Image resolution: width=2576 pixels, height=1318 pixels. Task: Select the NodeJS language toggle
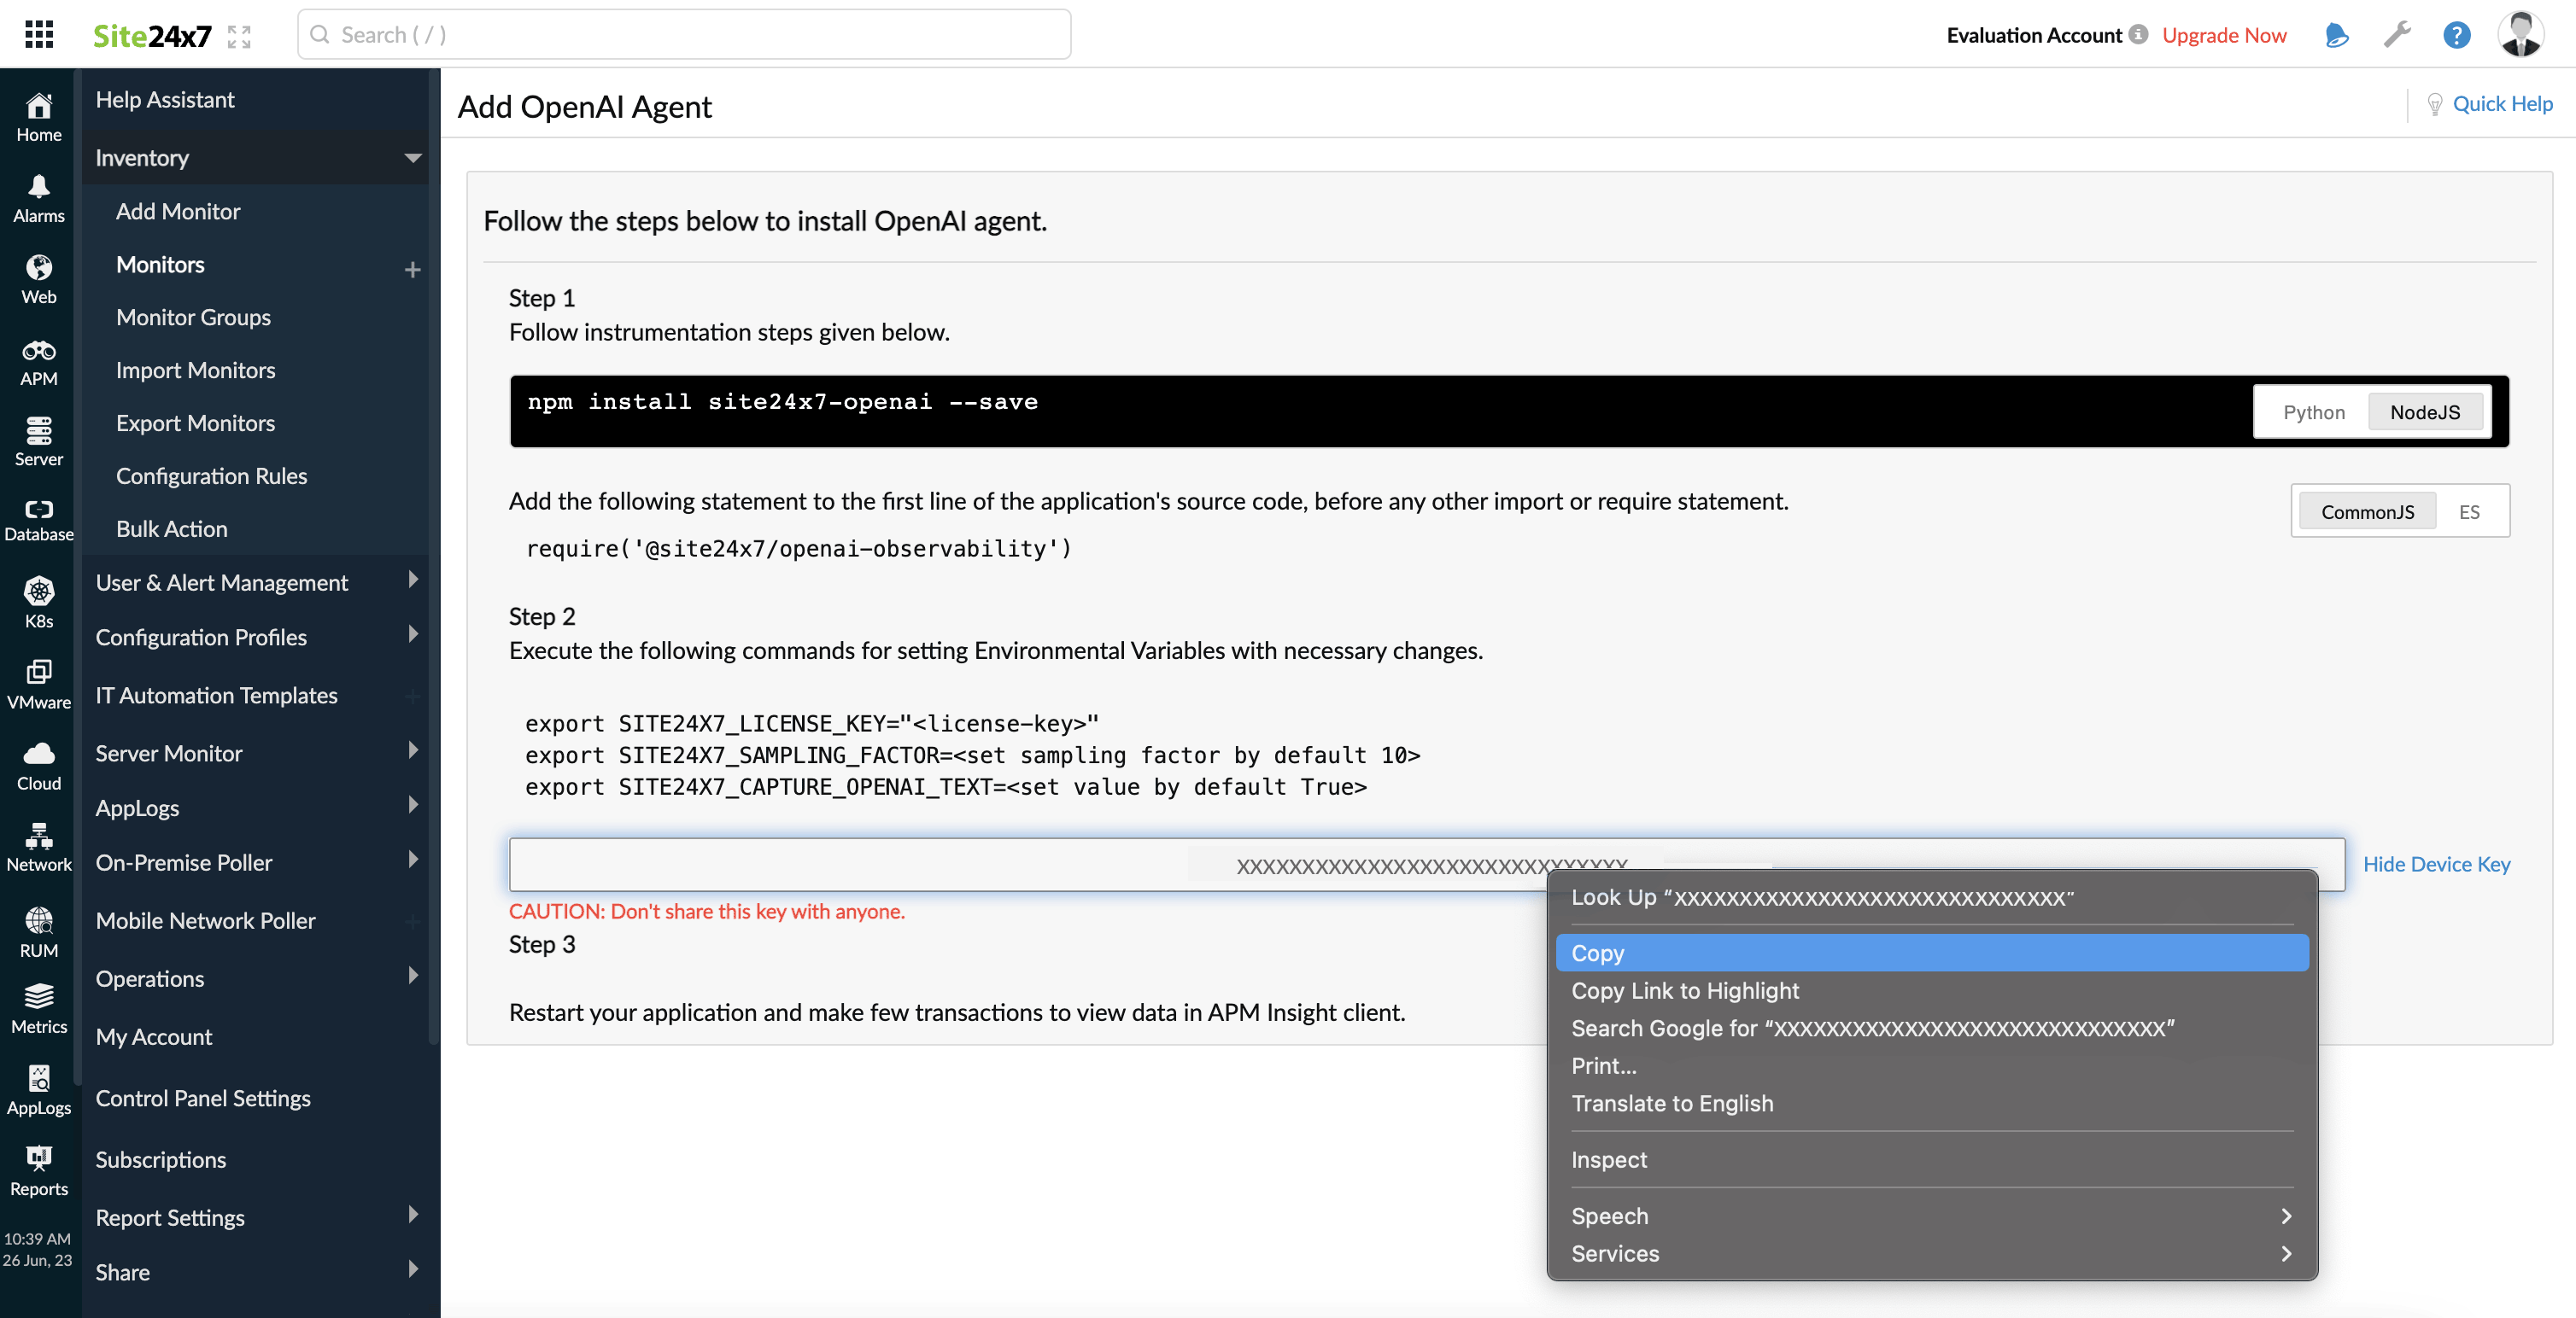tap(2424, 411)
